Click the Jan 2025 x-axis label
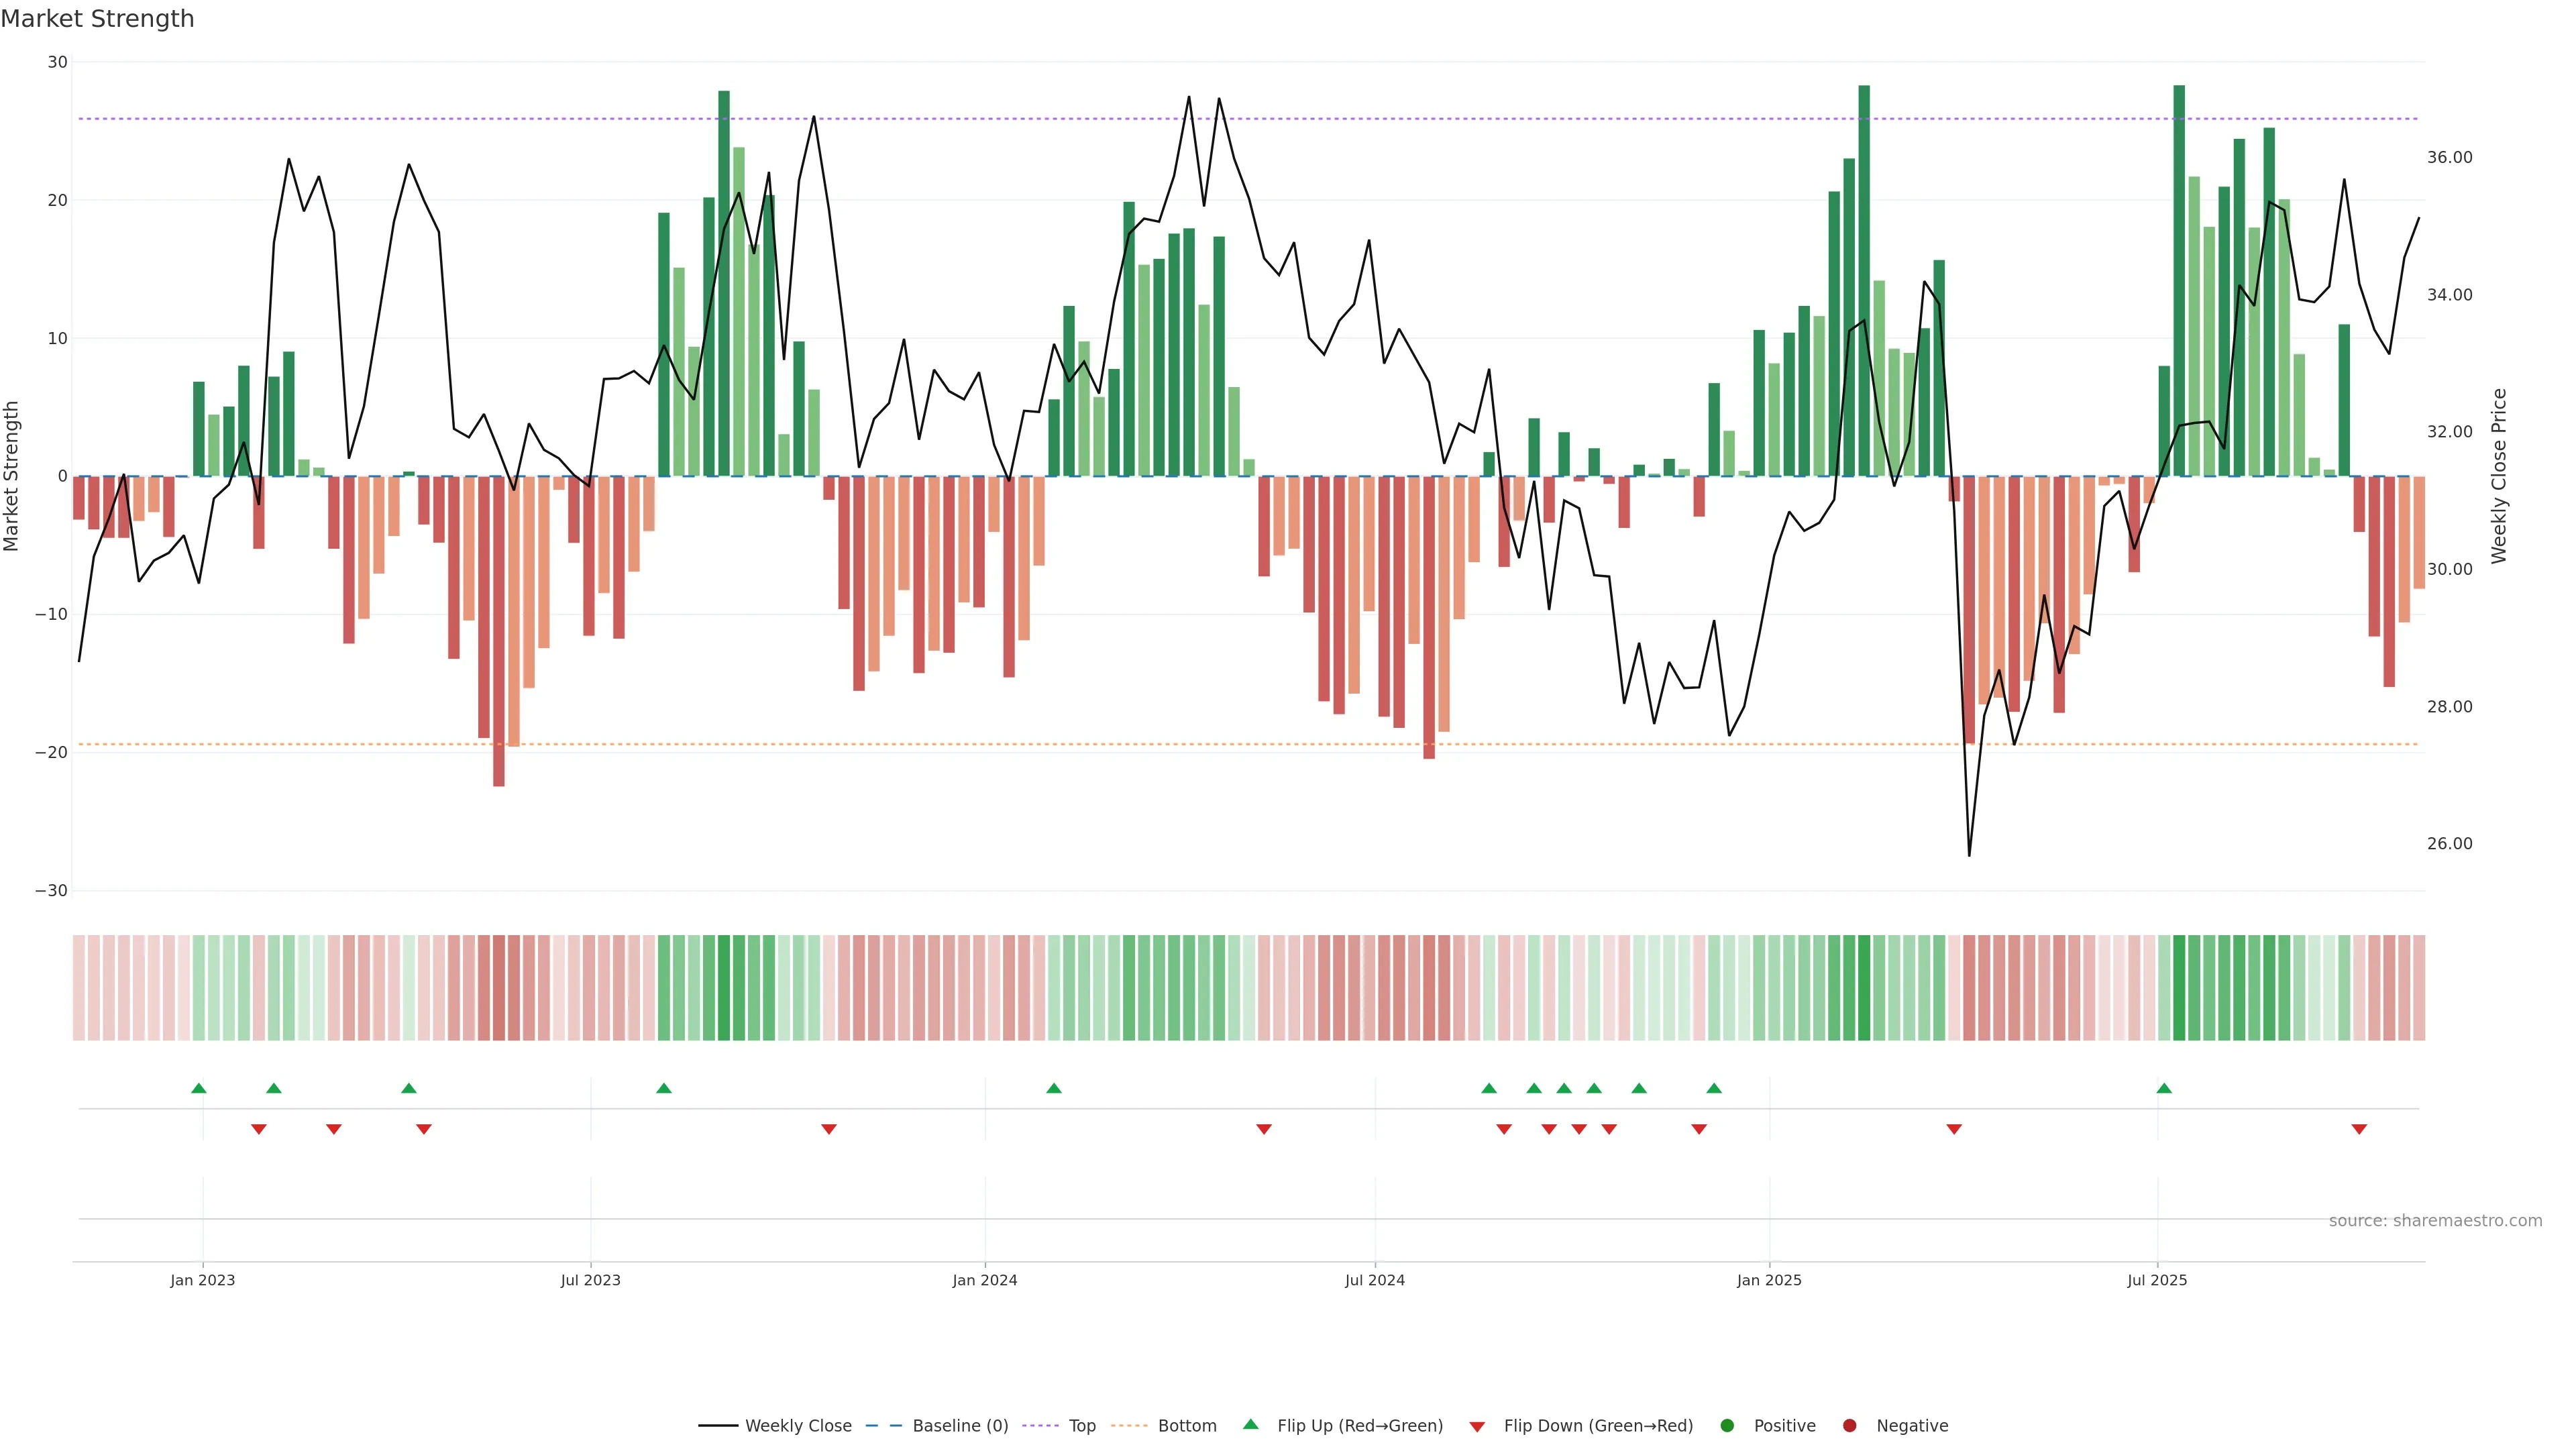2576x1449 pixels. tap(1768, 1280)
